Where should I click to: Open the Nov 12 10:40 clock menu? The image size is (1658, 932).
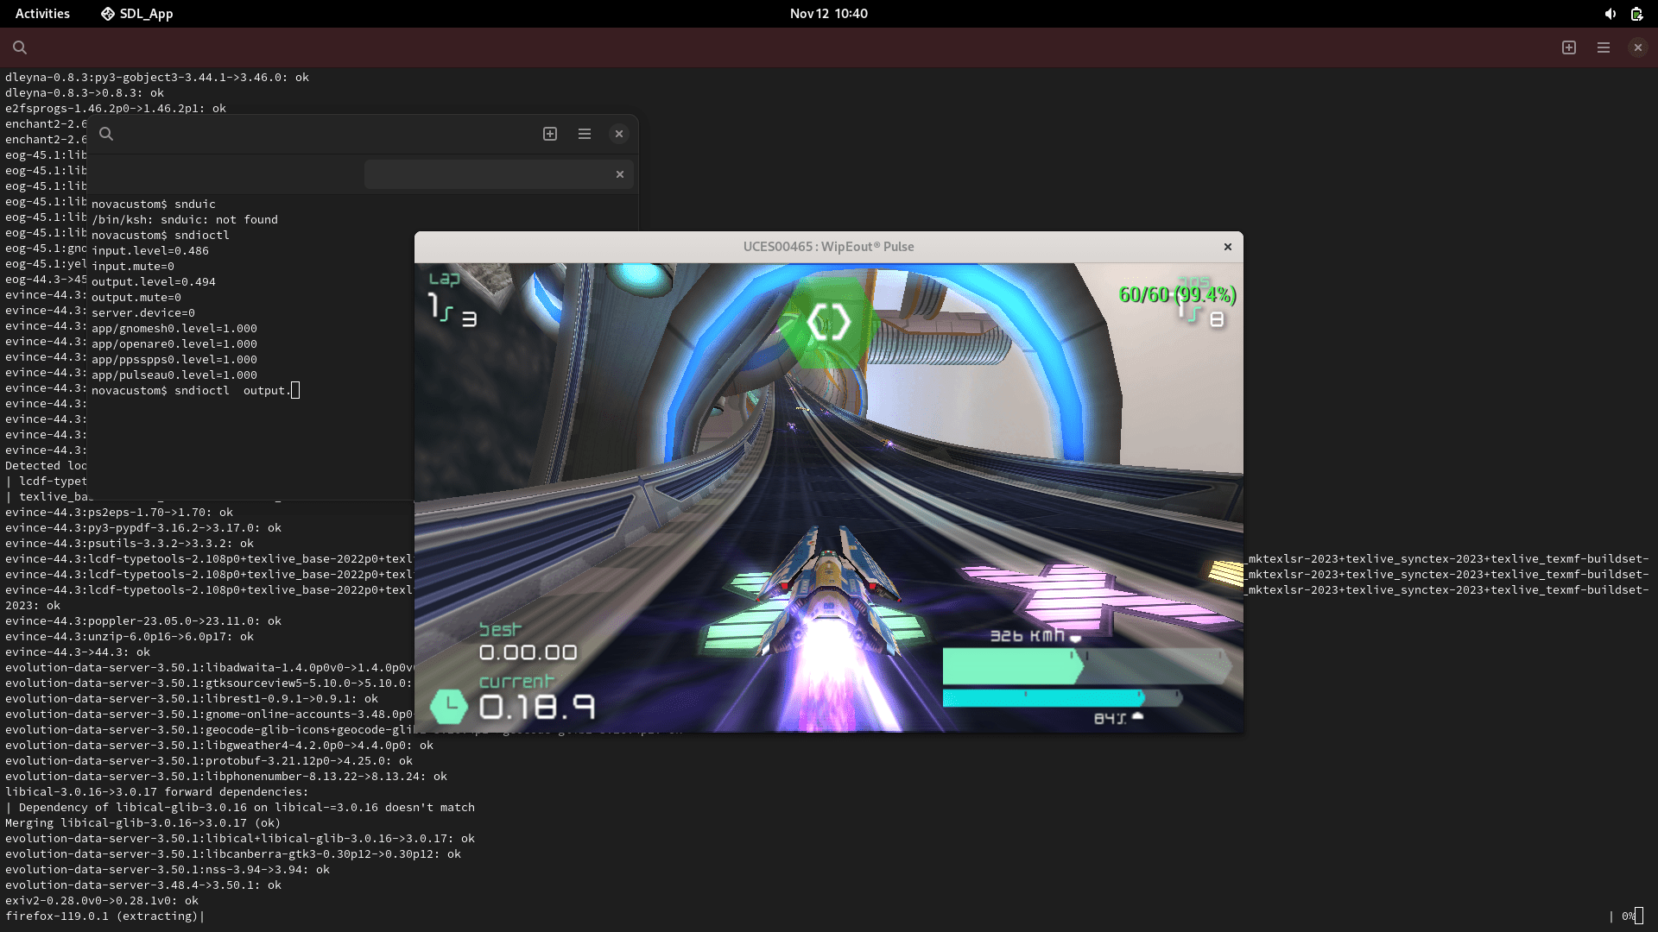click(828, 14)
